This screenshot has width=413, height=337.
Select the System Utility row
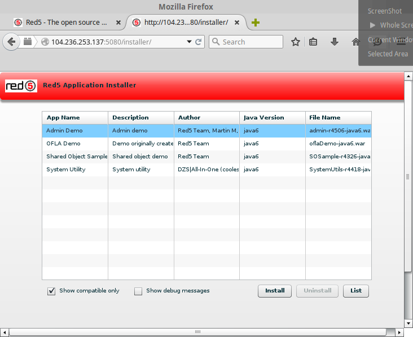click(x=206, y=170)
